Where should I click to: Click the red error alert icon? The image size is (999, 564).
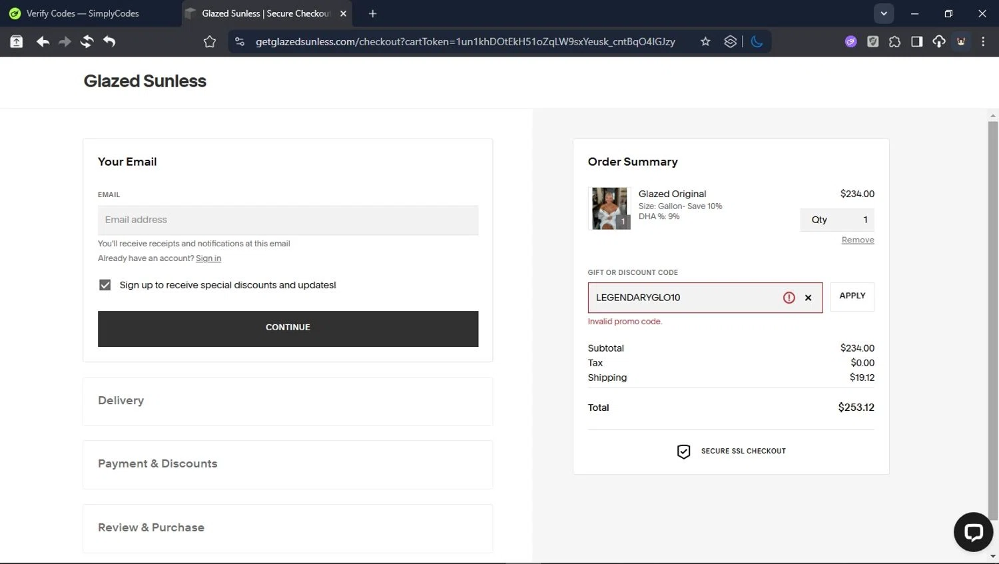(789, 298)
